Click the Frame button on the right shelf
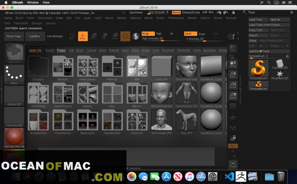The image size is (297, 184). click(x=233, y=164)
